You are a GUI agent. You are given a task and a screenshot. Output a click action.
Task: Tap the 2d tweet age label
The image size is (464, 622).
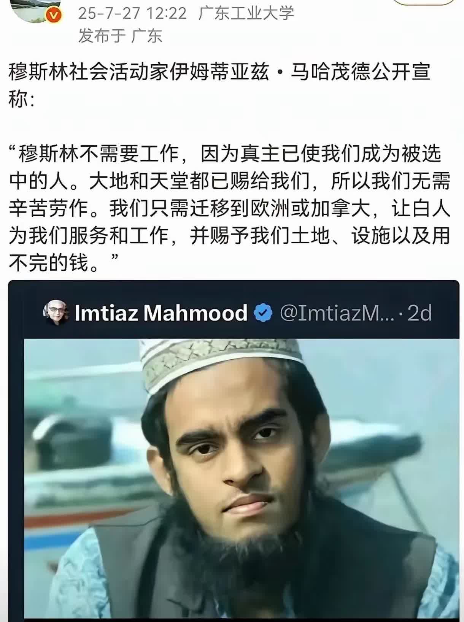click(x=420, y=313)
